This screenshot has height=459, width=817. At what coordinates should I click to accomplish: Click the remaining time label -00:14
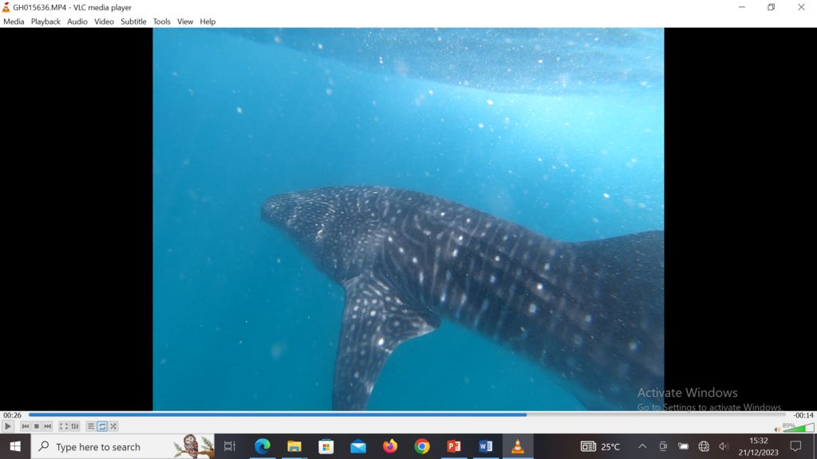click(x=803, y=415)
